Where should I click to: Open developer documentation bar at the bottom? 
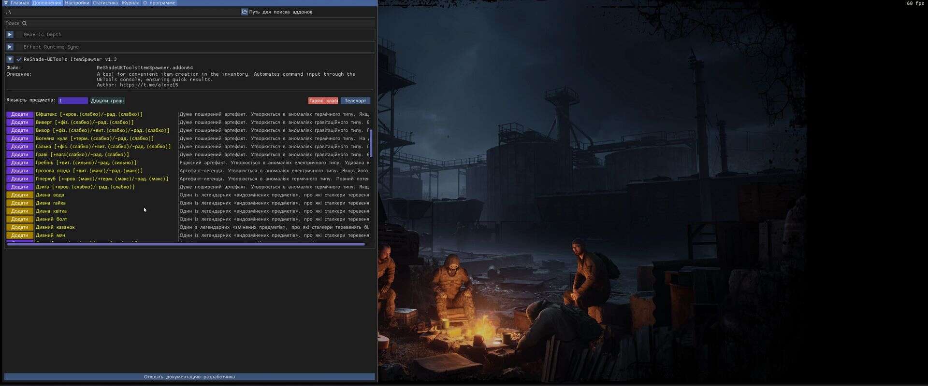(x=189, y=377)
